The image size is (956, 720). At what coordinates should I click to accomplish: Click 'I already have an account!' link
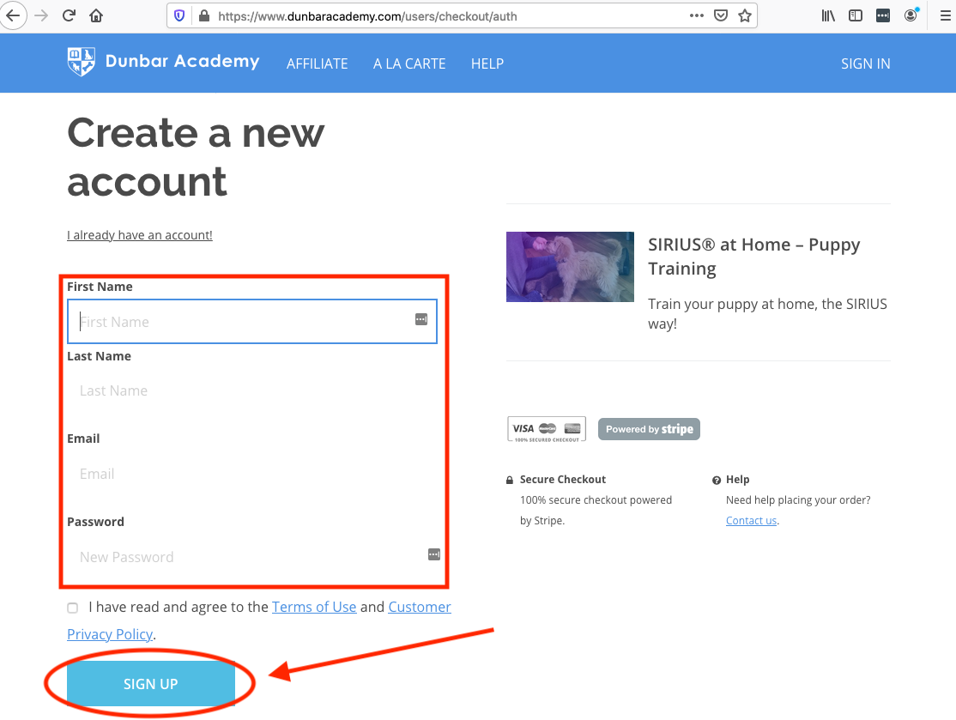(x=140, y=235)
